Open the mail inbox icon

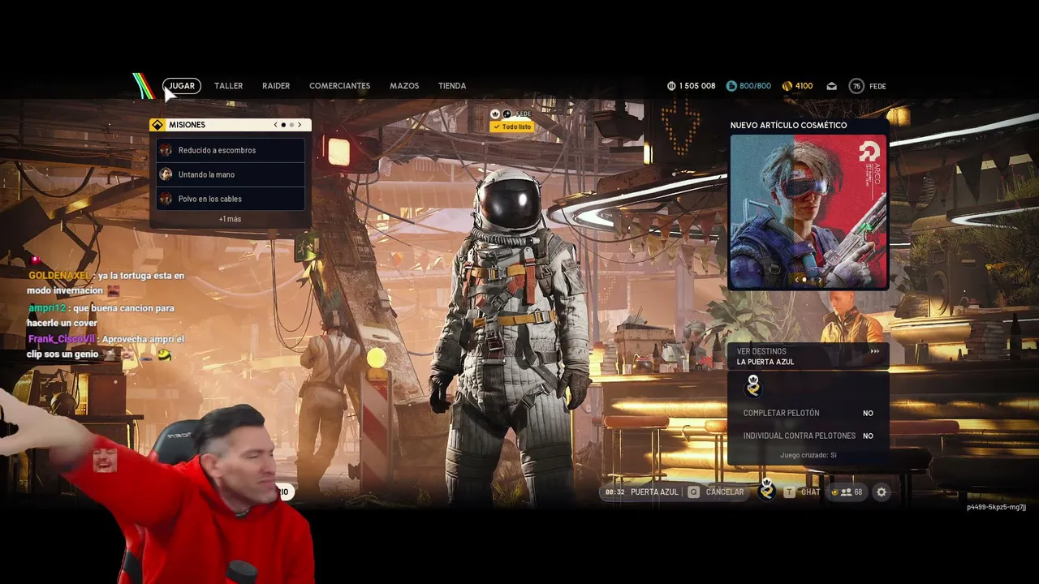point(832,86)
